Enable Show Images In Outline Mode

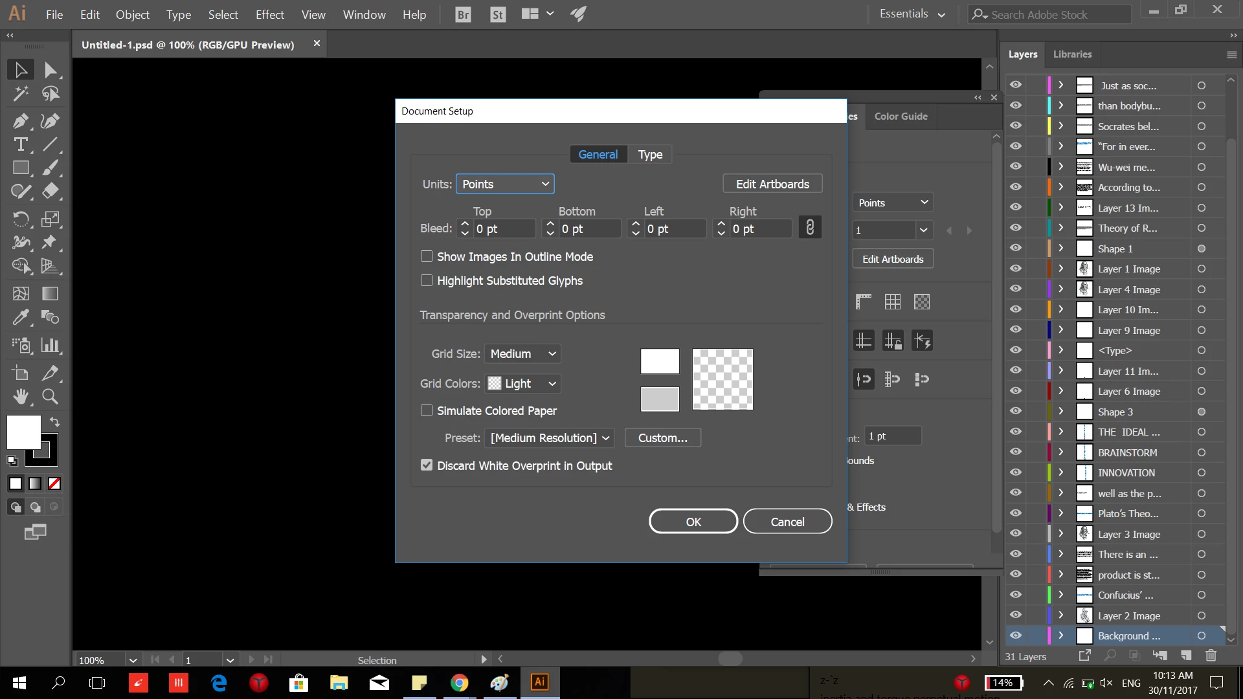[x=427, y=256]
